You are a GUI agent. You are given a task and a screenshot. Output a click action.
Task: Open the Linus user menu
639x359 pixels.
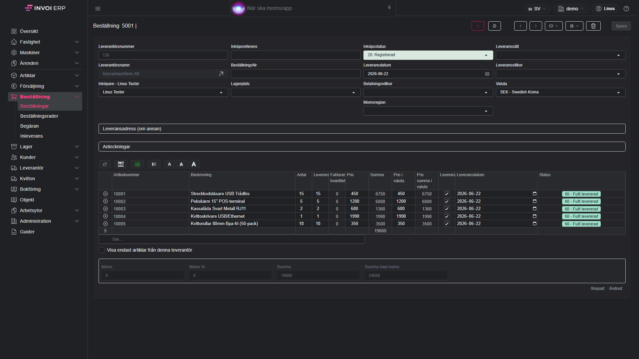[x=605, y=9]
